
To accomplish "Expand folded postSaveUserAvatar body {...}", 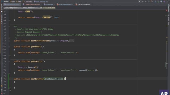I will [72, 41].
